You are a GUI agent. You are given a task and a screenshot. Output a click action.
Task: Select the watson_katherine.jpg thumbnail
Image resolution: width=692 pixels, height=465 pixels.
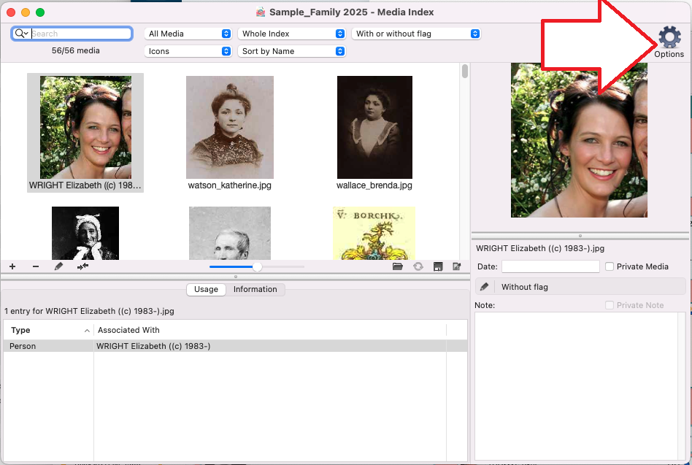click(229, 128)
